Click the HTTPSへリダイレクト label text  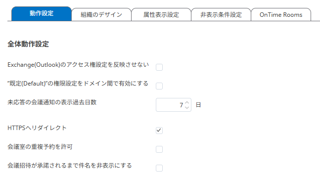pos(37,128)
